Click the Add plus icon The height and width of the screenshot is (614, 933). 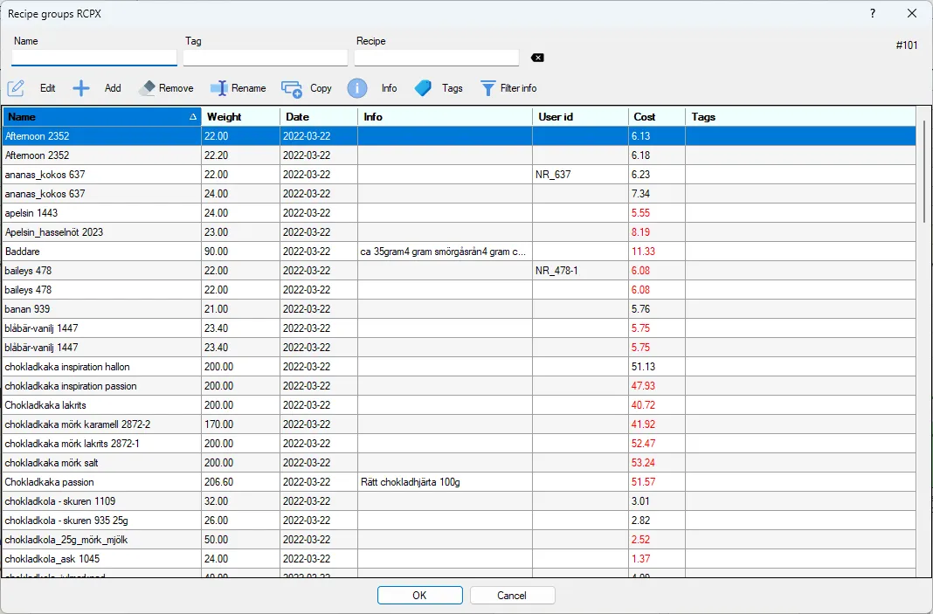[81, 88]
